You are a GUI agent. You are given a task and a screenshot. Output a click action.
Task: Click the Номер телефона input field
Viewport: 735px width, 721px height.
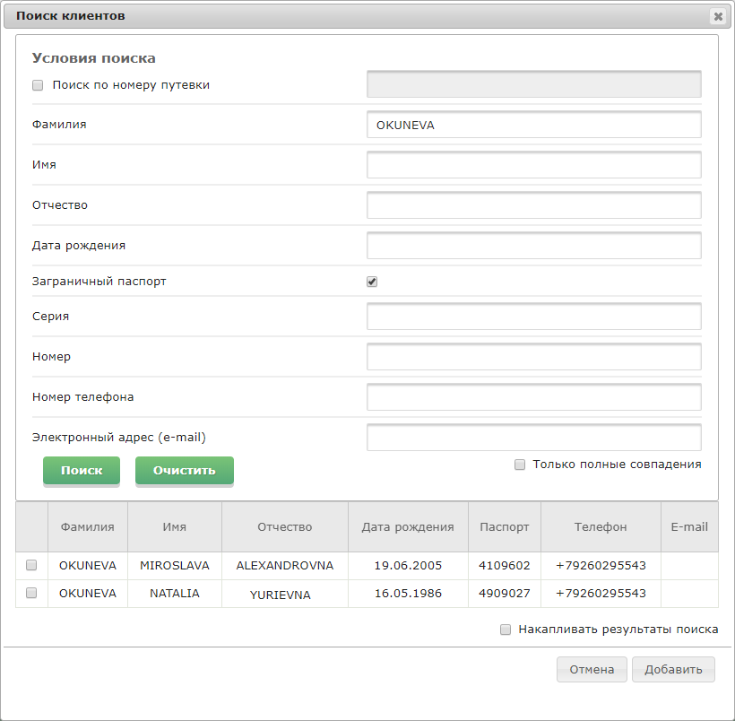point(534,397)
